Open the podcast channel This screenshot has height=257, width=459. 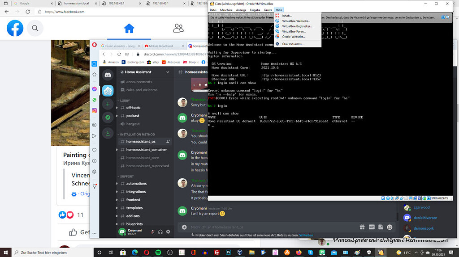[x=144, y=116]
